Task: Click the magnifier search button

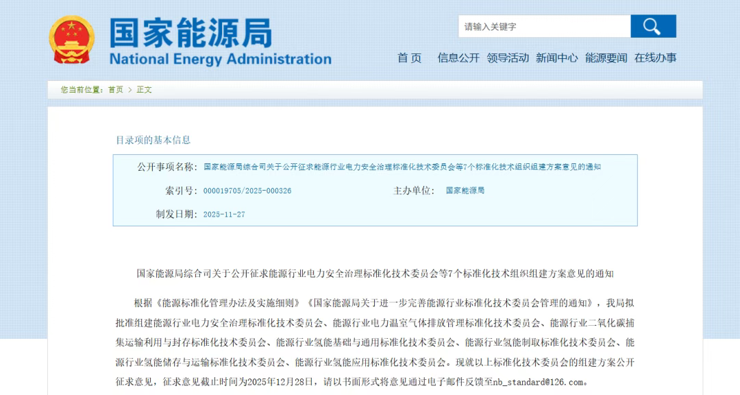Action: pyautogui.click(x=653, y=27)
